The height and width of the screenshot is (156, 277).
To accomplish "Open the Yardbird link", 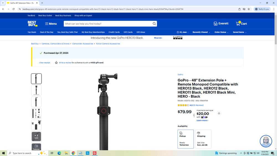I will [31, 16].
